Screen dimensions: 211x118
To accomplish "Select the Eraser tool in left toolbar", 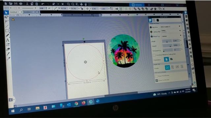I will (8, 49).
